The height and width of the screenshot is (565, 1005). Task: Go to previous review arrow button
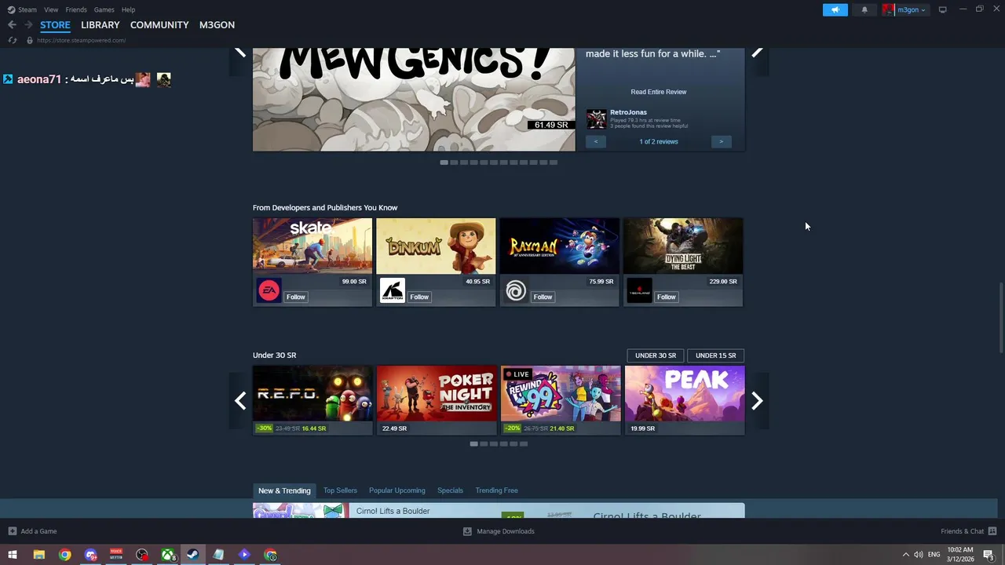(x=596, y=141)
